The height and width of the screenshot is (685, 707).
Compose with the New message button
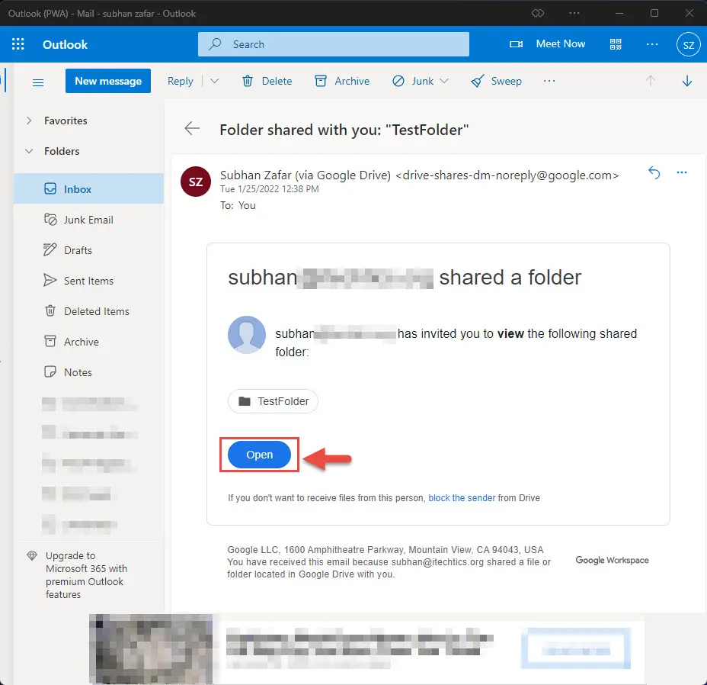(x=107, y=81)
